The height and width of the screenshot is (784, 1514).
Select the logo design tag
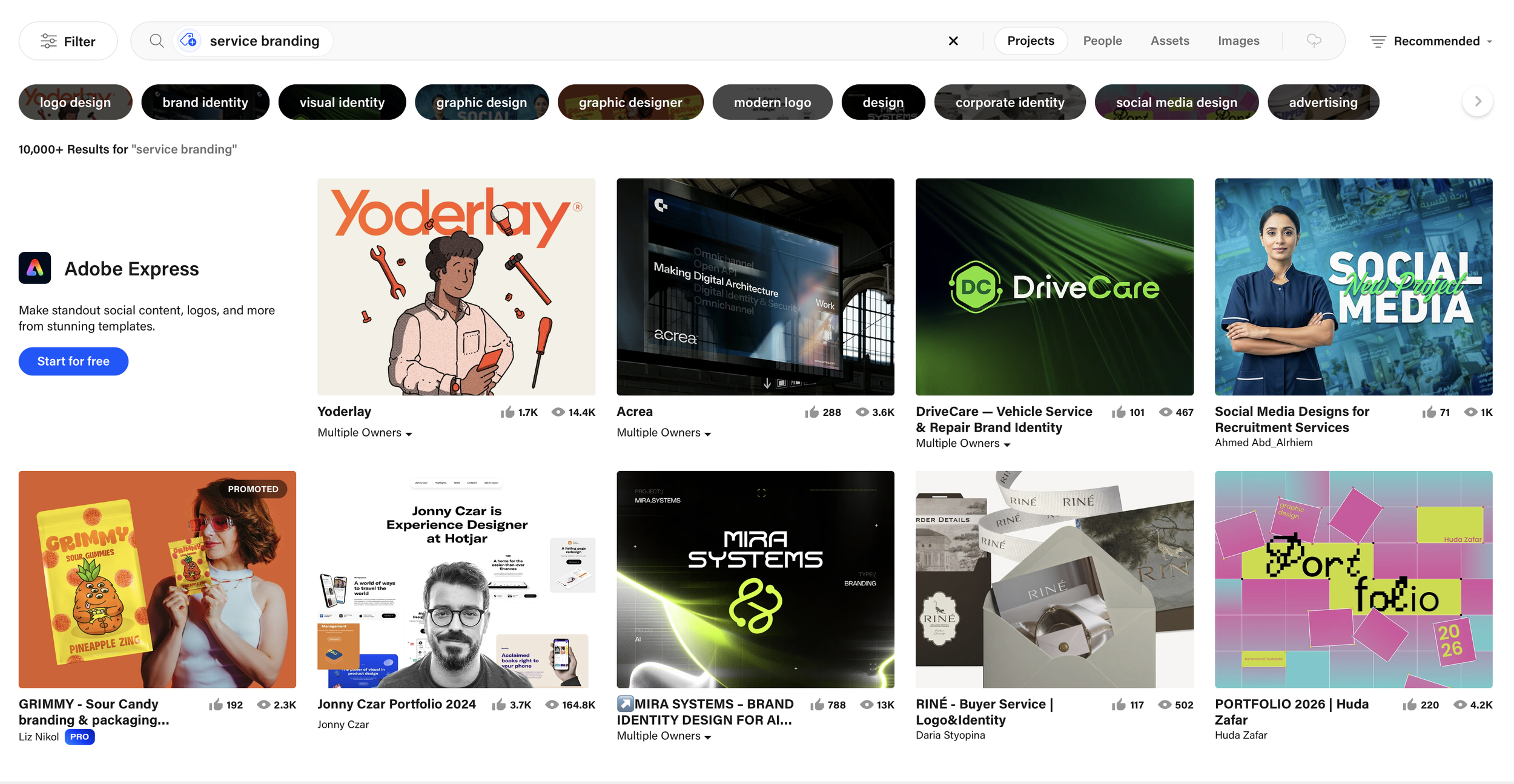(x=76, y=102)
